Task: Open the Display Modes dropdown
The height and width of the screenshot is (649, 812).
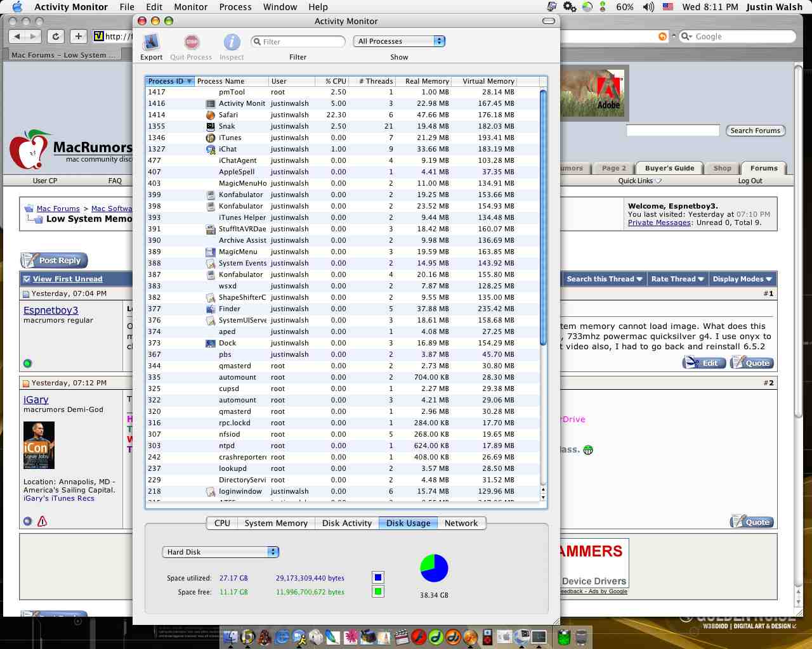Action: point(742,279)
